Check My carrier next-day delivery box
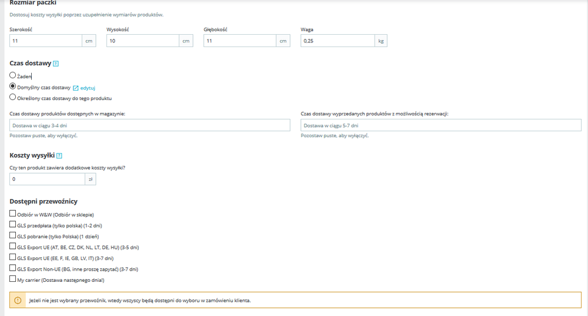588x316 pixels. coord(13,279)
